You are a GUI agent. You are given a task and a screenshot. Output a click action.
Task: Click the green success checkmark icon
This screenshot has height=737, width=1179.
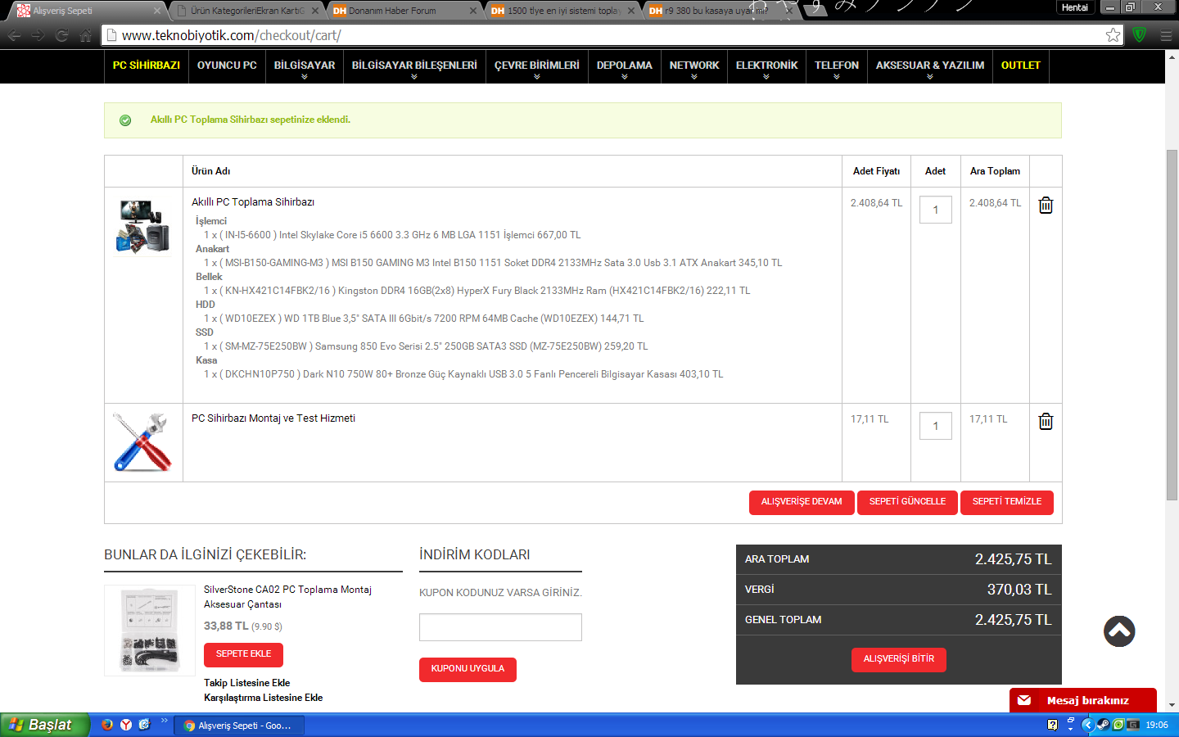point(125,120)
